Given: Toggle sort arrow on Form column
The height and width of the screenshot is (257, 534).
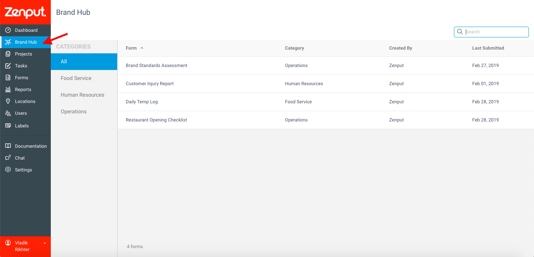Looking at the screenshot, I should click(x=142, y=48).
